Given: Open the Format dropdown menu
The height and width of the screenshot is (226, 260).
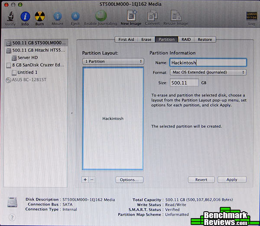Looking at the screenshot, I should [208, 72].
